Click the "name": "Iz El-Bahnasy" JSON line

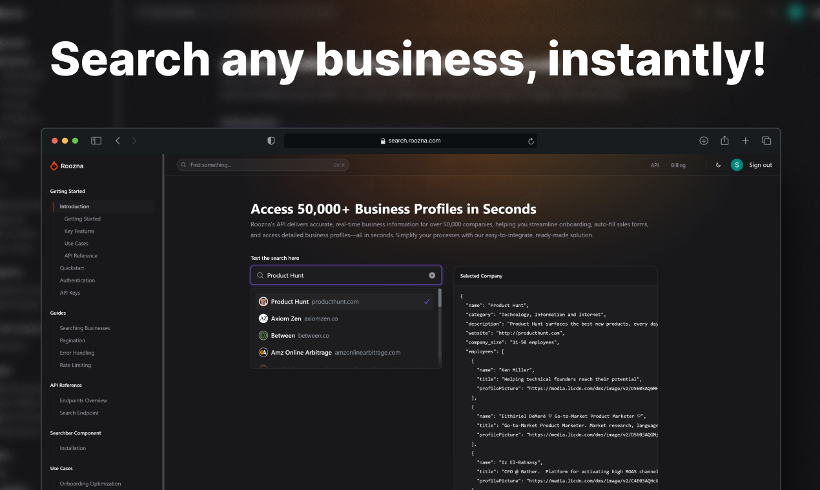(510, 462)
